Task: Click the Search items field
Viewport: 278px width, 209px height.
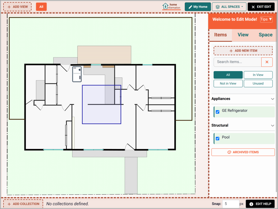Action: coord(237,62)
